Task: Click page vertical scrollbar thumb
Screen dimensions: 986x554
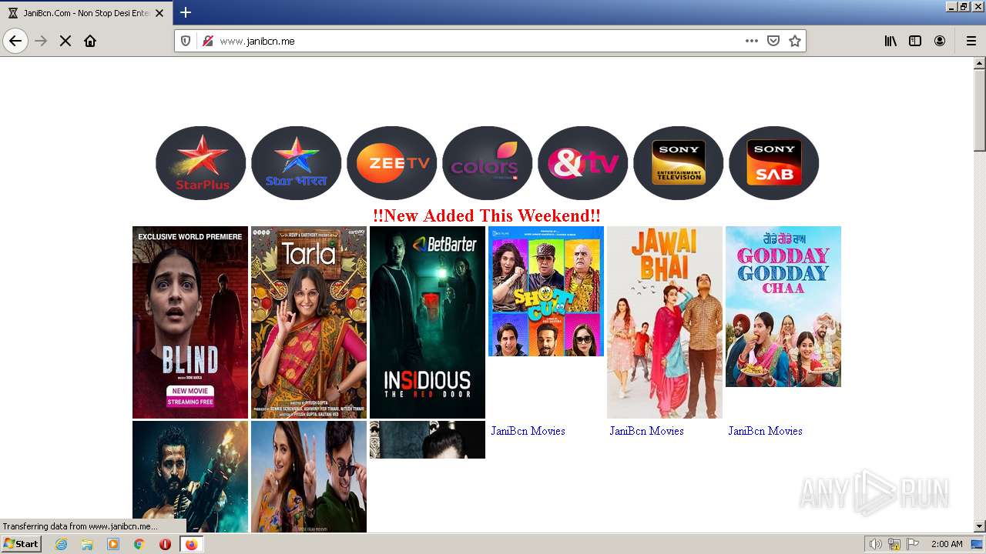Action: click(979, 110)
